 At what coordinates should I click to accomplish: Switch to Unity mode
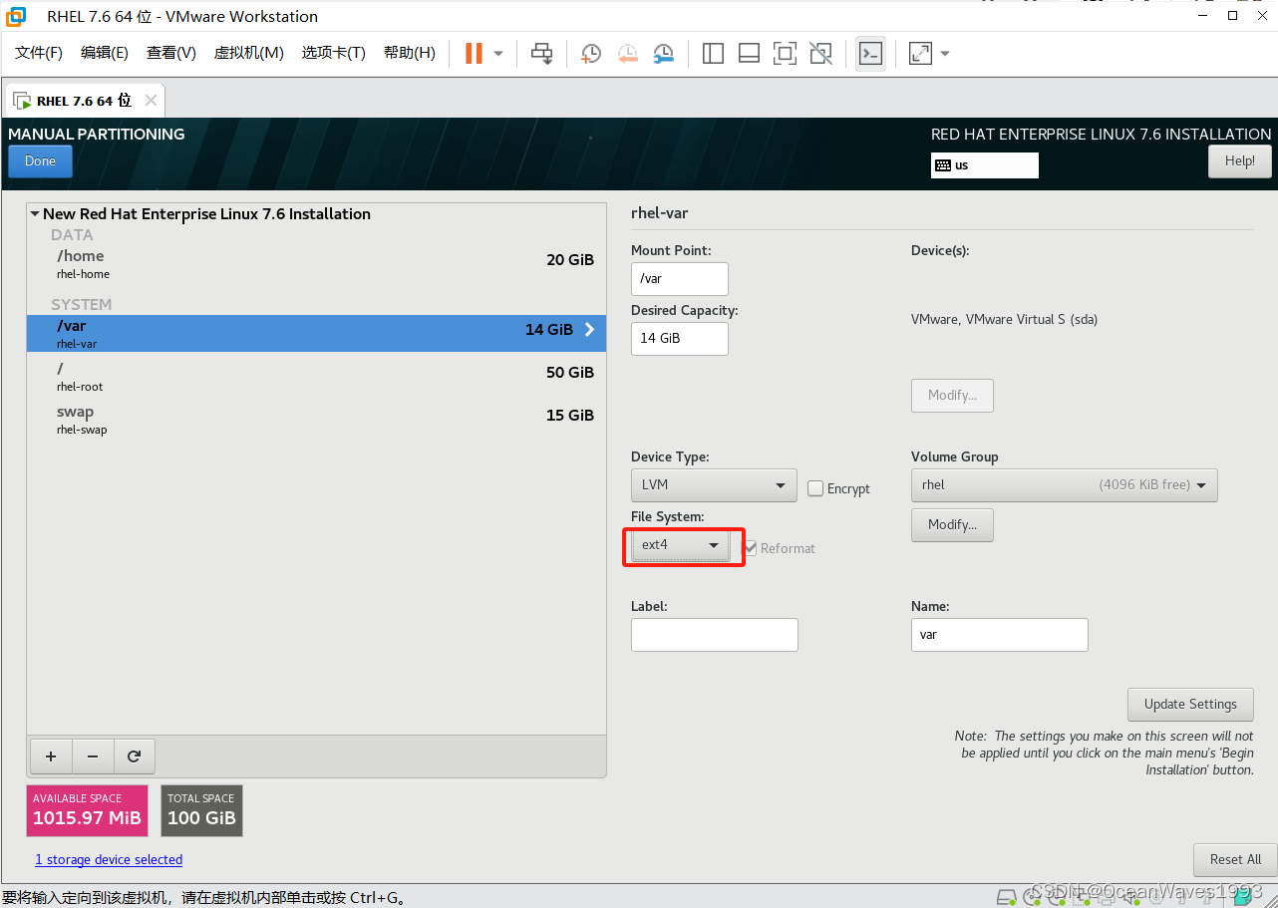click(820, 53)
